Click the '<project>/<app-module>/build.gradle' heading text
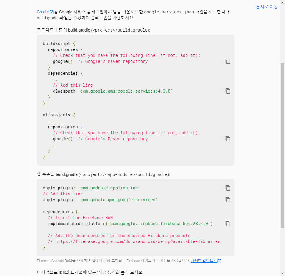This screenshot has width=285, height=276. pyautogui.click(x=124, y=174)
